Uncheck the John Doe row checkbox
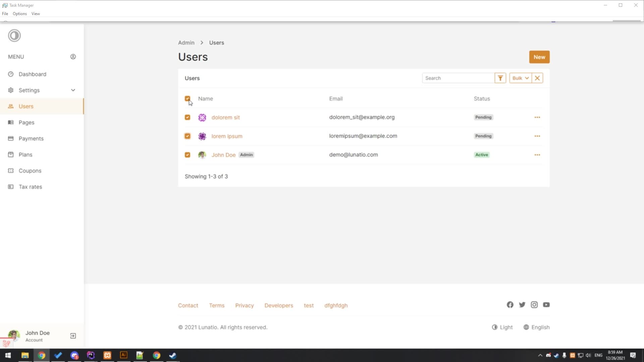The height and width of the screenshot is (362, 644). click(x=187, y=155)
